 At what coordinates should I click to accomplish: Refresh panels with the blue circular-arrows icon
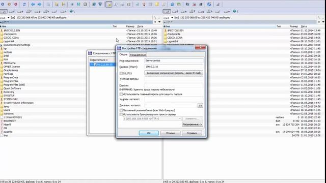click(x=24, y=5)
